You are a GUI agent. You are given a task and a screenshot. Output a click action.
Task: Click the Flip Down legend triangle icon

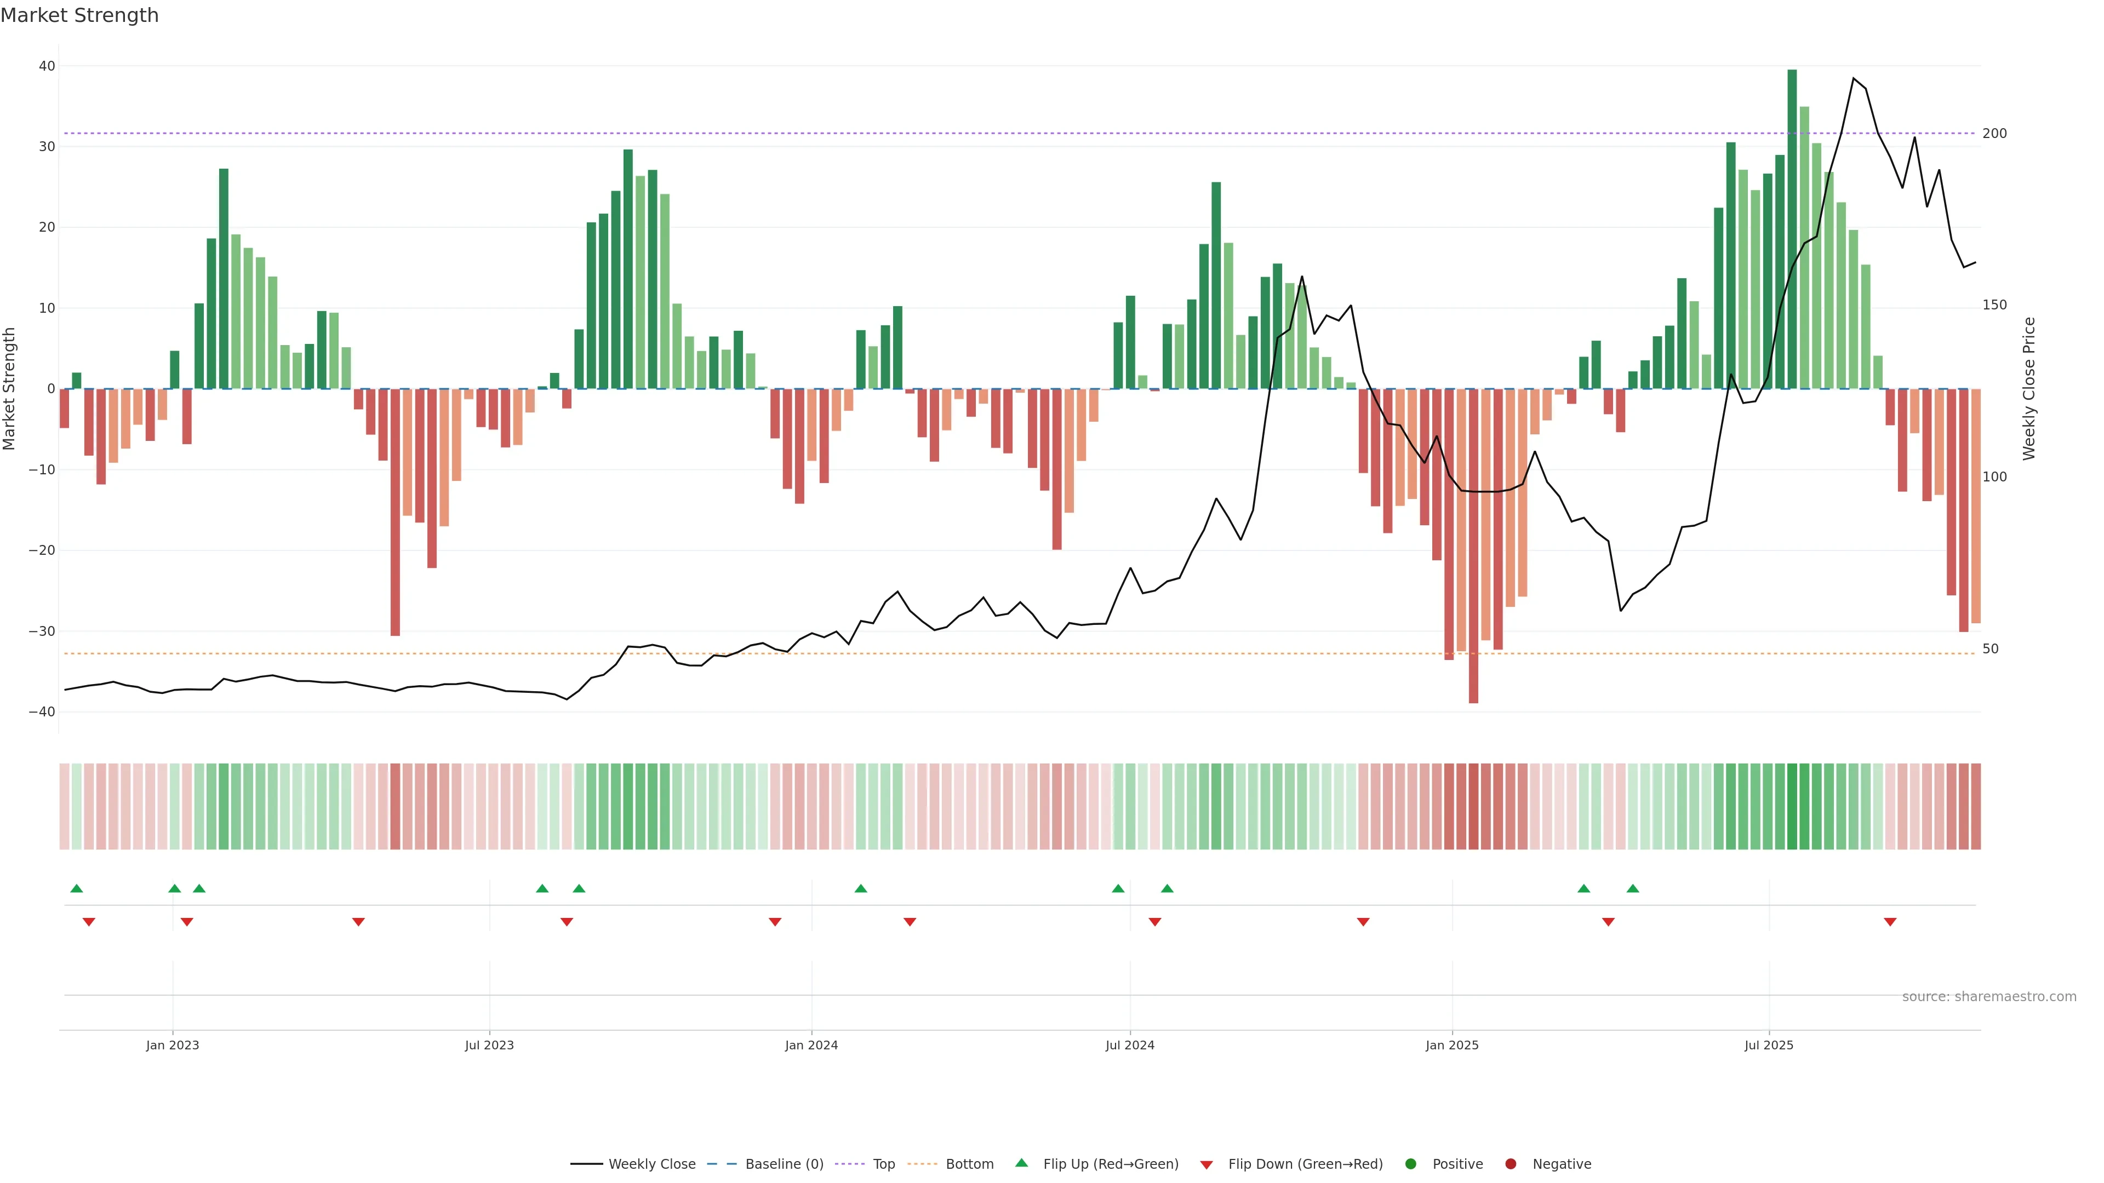click(1205, 1165)
